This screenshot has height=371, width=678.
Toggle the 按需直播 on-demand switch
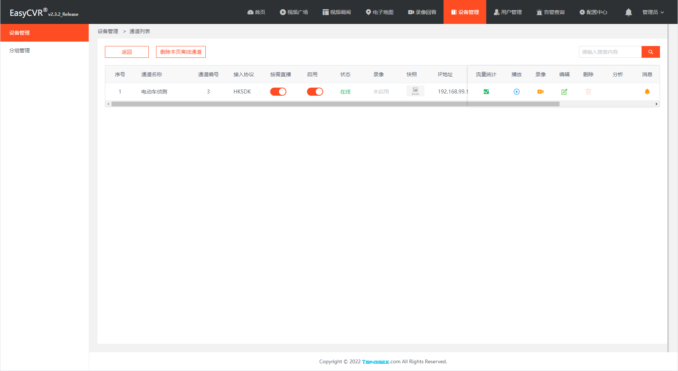[278, 92]
